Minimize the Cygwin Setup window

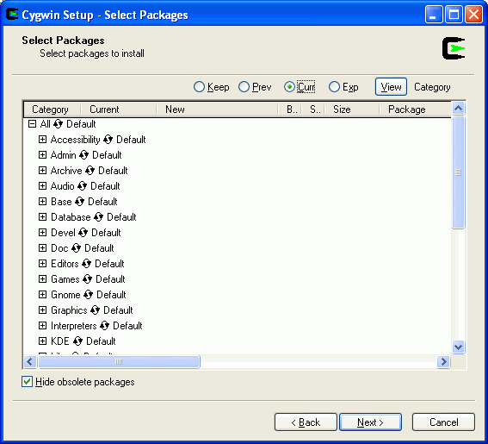[434, 15]
